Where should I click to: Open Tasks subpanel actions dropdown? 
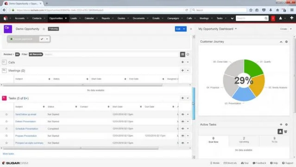click(188, 98)
